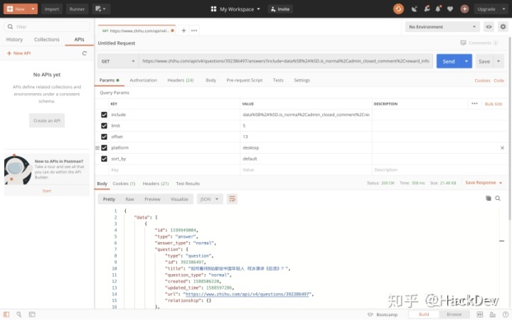Expand the Save button dropdown arrow
The height and width of the screenshot is (321, 512).
coord(498,61)
